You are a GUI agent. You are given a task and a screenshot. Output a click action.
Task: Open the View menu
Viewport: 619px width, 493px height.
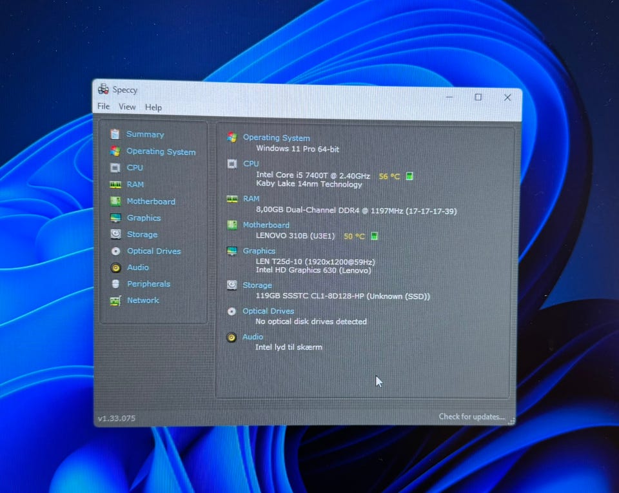click(x=127, y=106)
